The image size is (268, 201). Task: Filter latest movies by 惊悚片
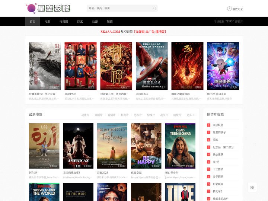(151, 115)
